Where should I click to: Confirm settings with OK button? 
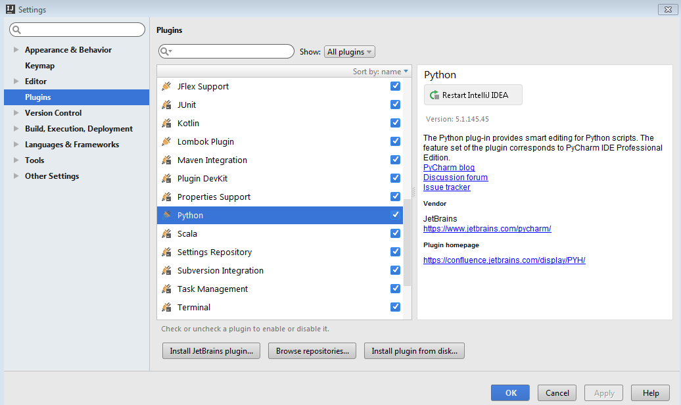click(x=510, y=393)
